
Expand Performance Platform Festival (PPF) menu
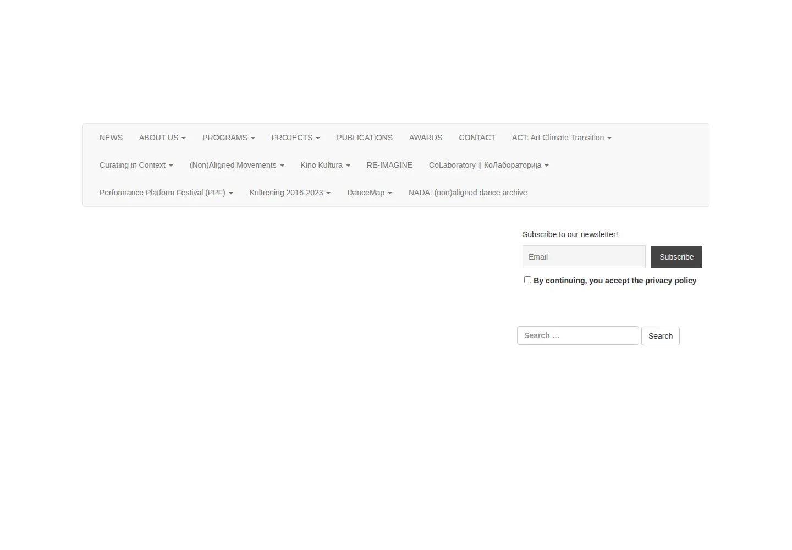coord(166,193)
